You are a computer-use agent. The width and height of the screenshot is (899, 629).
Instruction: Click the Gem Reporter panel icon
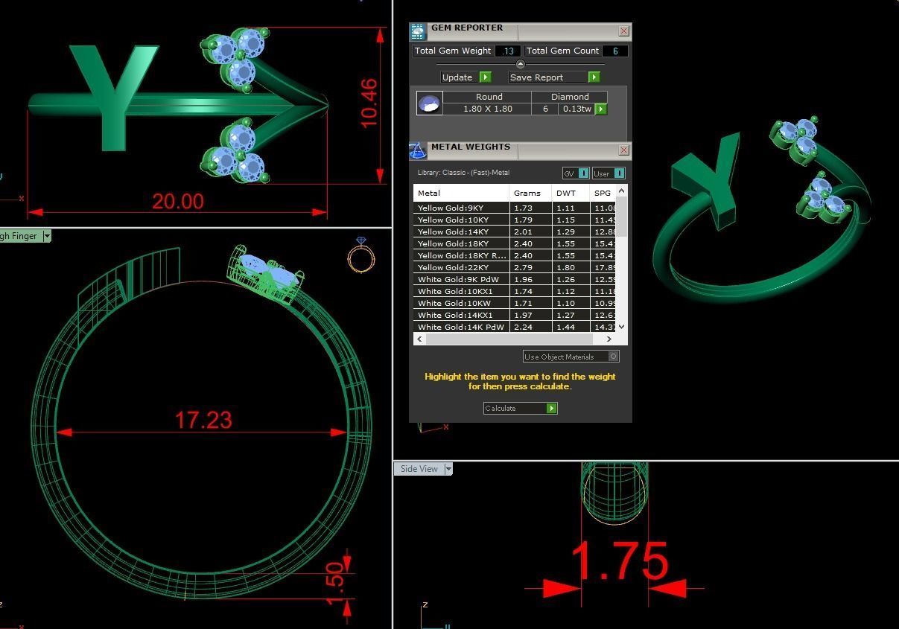[x=418, y=31]
